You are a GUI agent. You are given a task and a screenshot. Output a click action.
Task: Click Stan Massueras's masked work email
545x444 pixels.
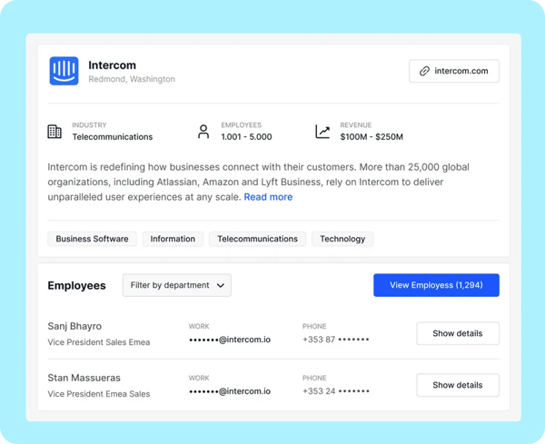[230, 391]
